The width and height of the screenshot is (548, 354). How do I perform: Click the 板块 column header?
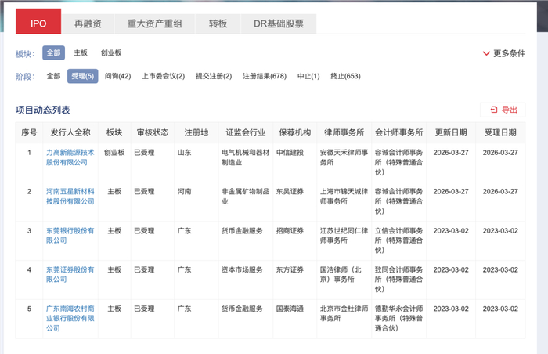(x=114, y=132)
